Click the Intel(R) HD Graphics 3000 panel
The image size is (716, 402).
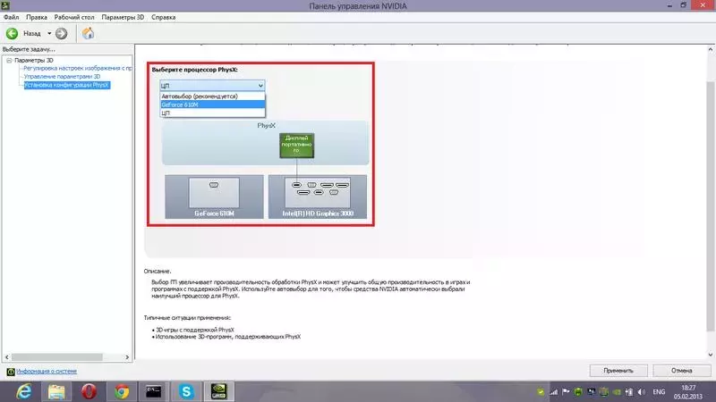click(x=318, y=197)
